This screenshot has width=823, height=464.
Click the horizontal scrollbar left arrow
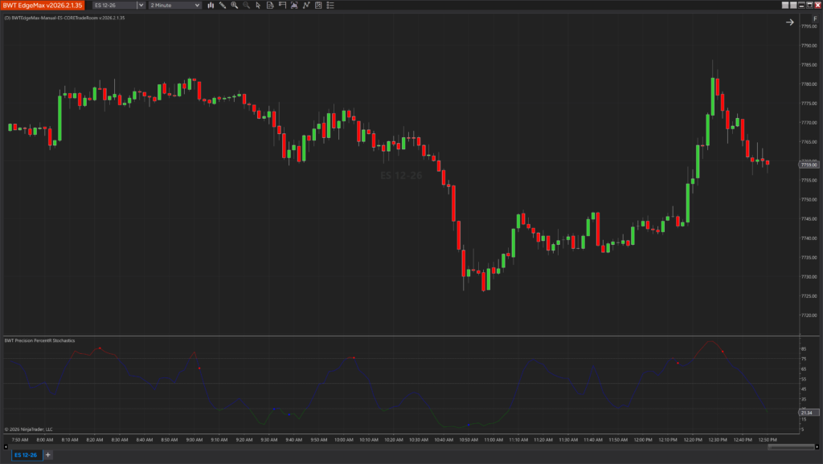click(6, 446)
